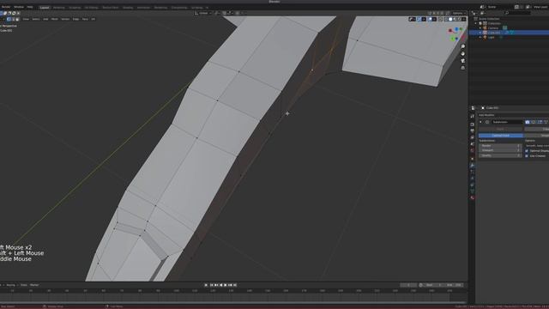Open the shading options dropdown arrow
Viewport: 549px width, 309px height.
click(x=463, y=19)
